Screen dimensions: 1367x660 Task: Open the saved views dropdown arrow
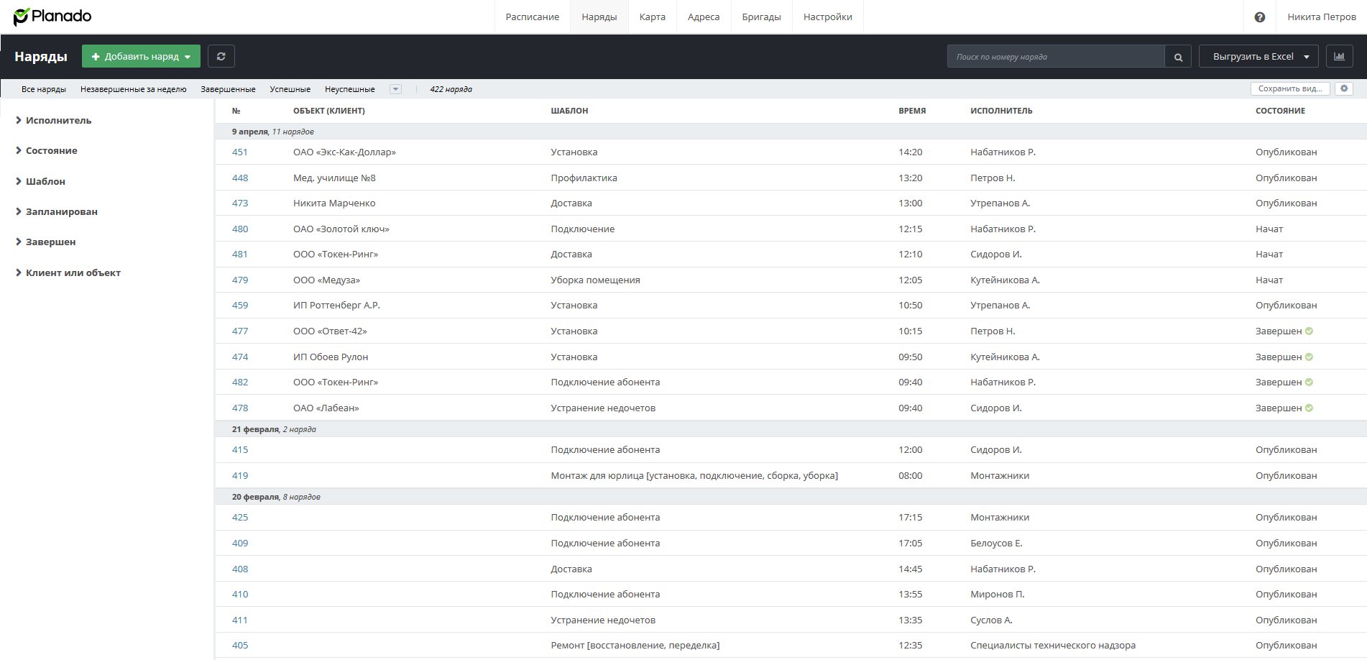pyautogui.click(x=395, y=89)
